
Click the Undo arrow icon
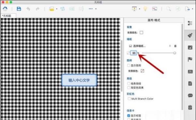[28, 9]
